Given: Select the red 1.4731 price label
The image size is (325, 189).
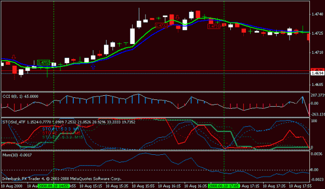Looking at the screenshot, I should point(214,26).
